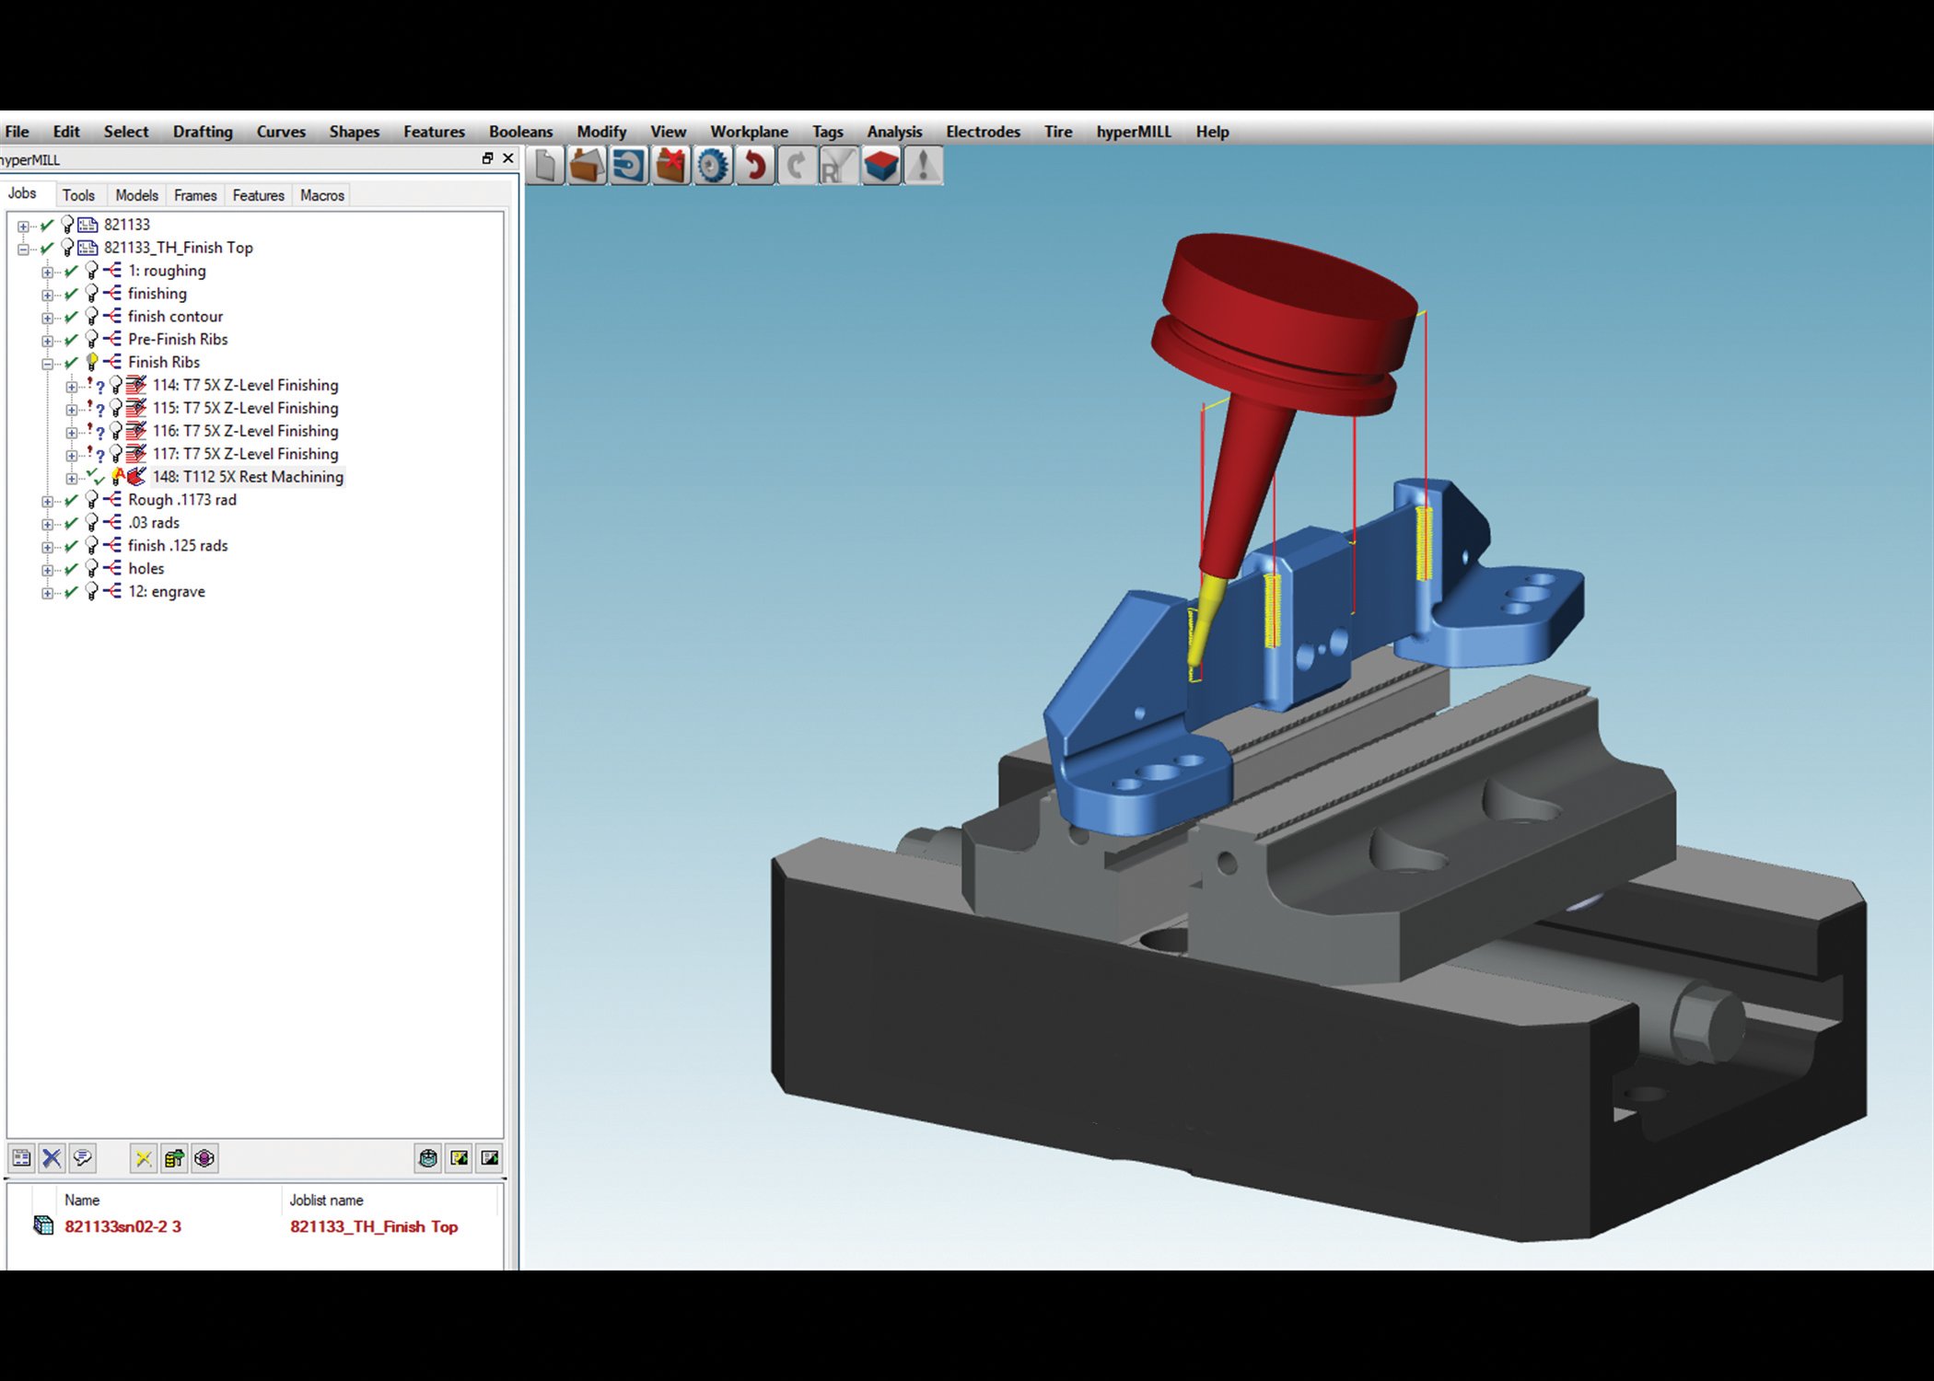This screenshot has height=1381, width=1934.
Task: Switch to the Tools tab
Action: click(78, 195)
